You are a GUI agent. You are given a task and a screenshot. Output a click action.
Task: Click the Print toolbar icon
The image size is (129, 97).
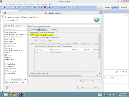(x=13, y=8)
